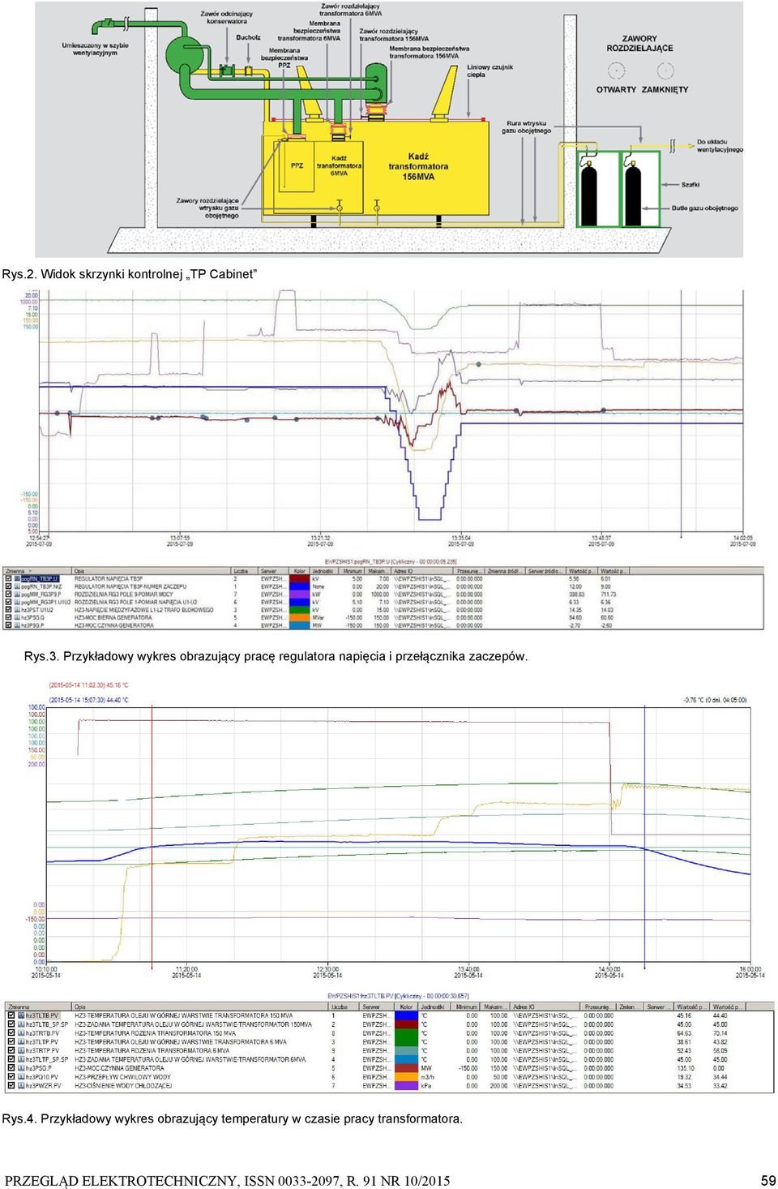Select 'REGULATOR NAPIĘCIA TB3P-NUMER ZACZEPU' description
The image size is (778, 1189).
(x=130, y=586)
